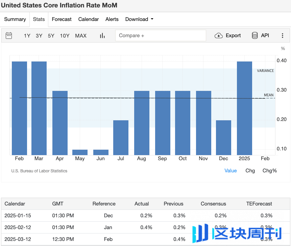The image size is (291, 246).
Task: Click the Compare + input field
Action: 161,35
